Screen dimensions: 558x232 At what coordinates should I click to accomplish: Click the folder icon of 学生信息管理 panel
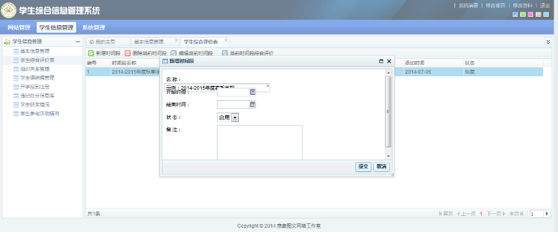pos(7,42)
